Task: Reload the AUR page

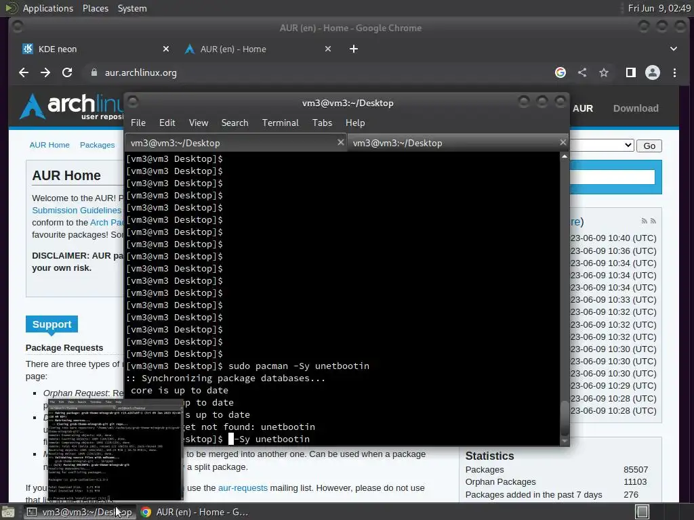Action: point(67,72)
